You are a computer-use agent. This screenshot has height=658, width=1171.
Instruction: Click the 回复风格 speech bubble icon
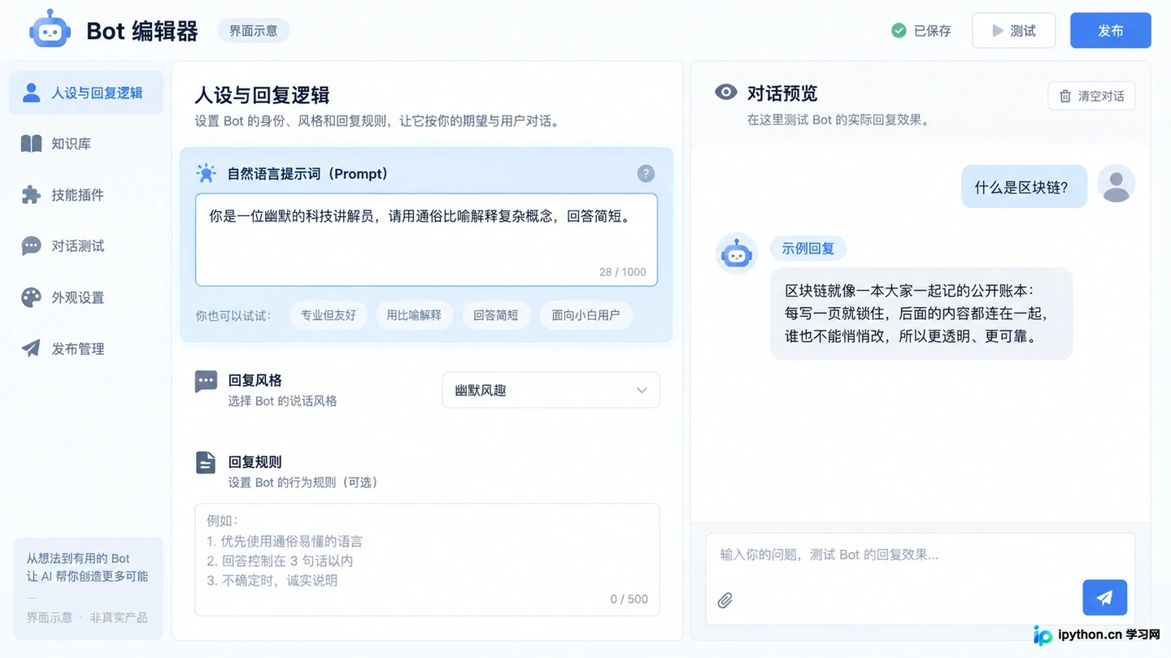click(x=207, y=381)
